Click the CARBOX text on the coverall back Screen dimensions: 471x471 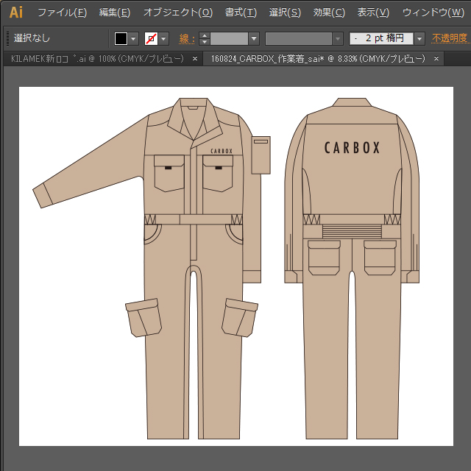(x=352, y=147)
